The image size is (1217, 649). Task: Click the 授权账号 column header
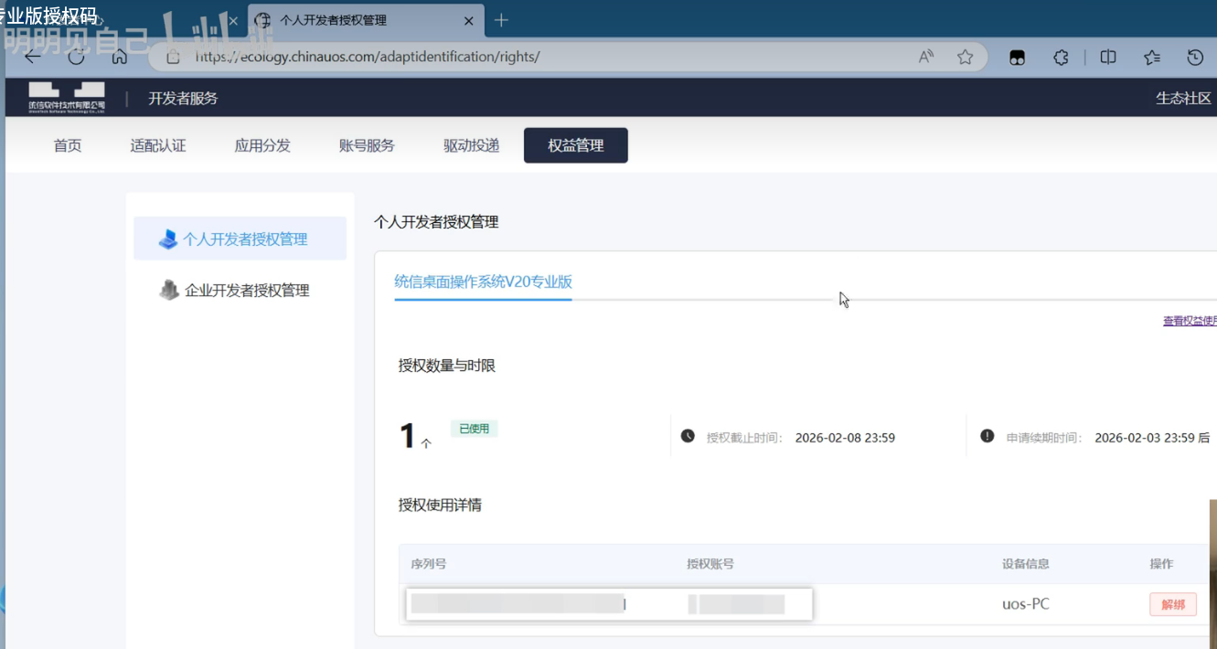(710, 564)
